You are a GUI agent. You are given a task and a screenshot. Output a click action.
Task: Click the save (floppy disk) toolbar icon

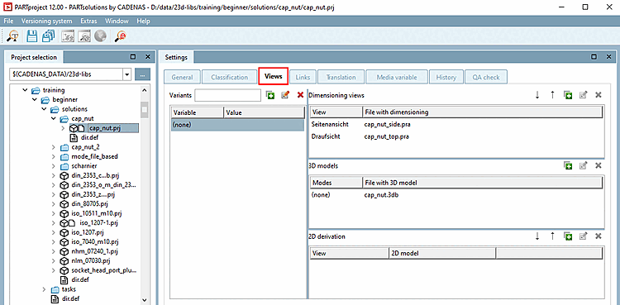tap(31, 36)
